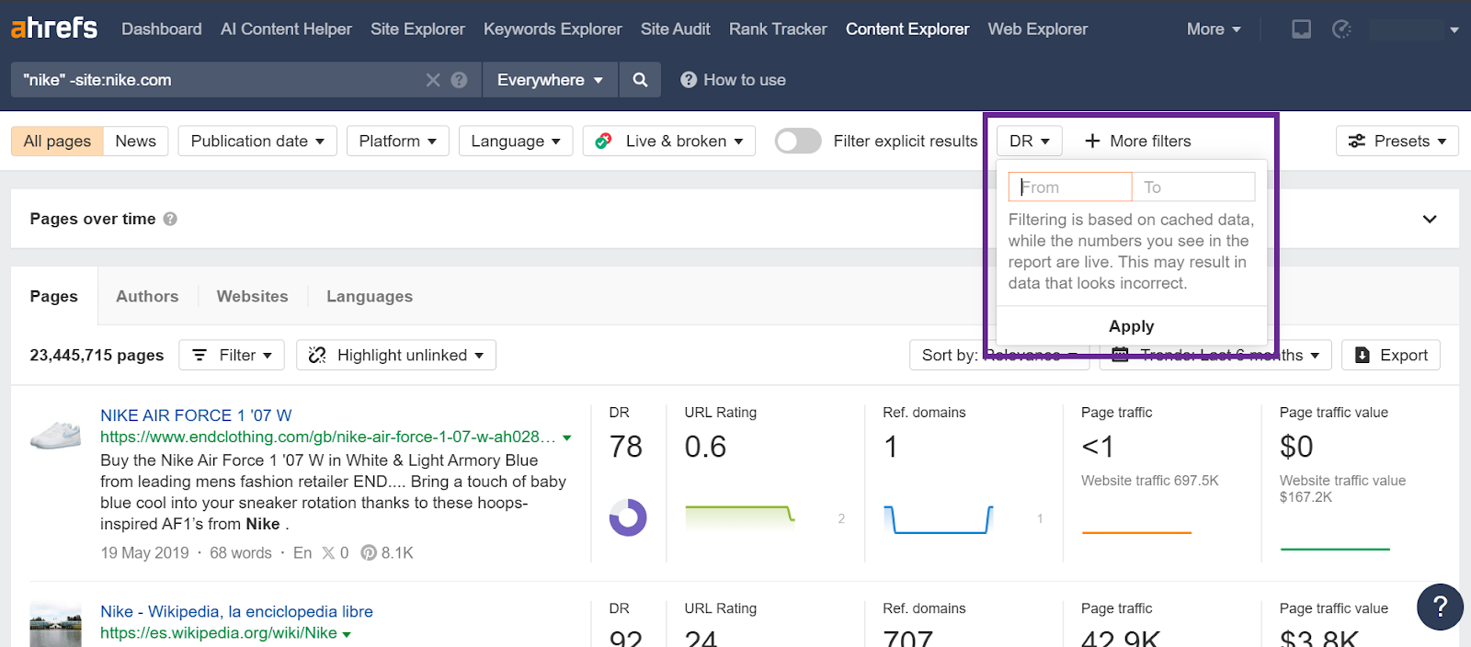
Task: Switch to Languages tab
Action: pyautogui.click(x=370, y=296)
